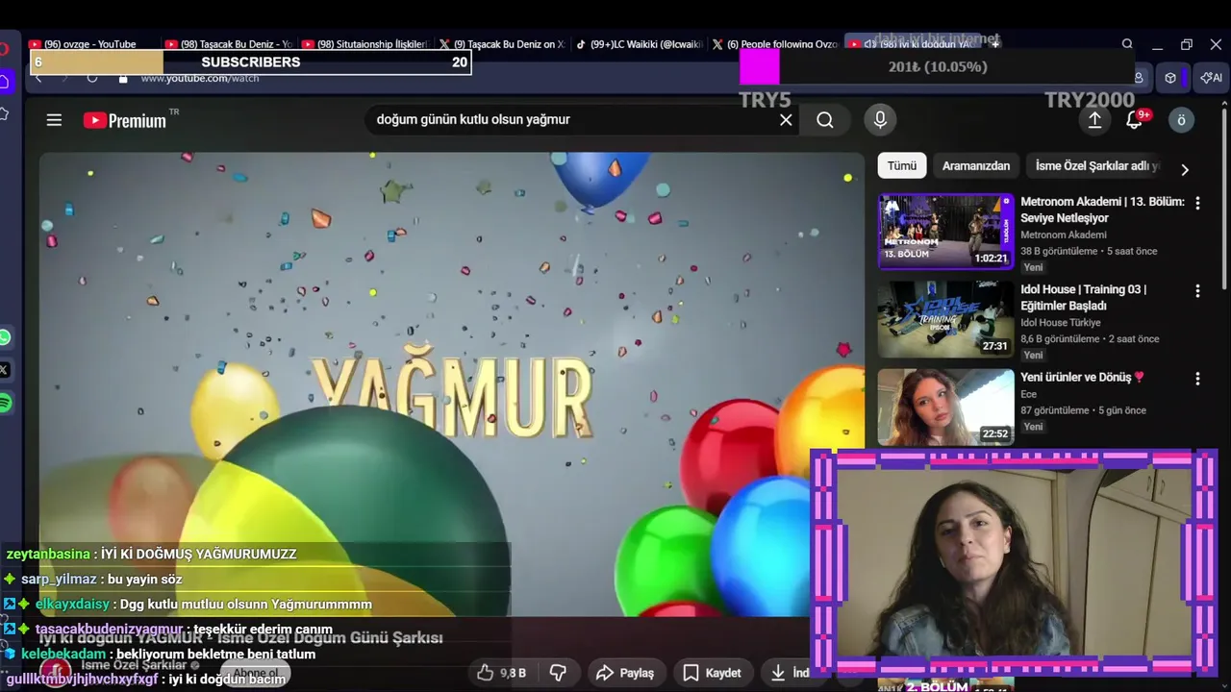Reload the page with refresh icon
The image size is (1231, 692).
tap(92, 78)
